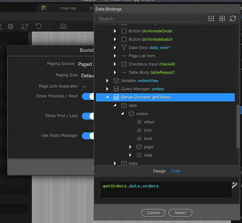Expand the Variable: ordersView node
This screenshot has height=223, width=242.
[107, 81]
